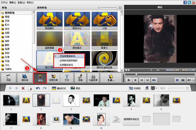Open the 播放时长 duration setting
Screen dimensions: 196x130
pos(59,89)
